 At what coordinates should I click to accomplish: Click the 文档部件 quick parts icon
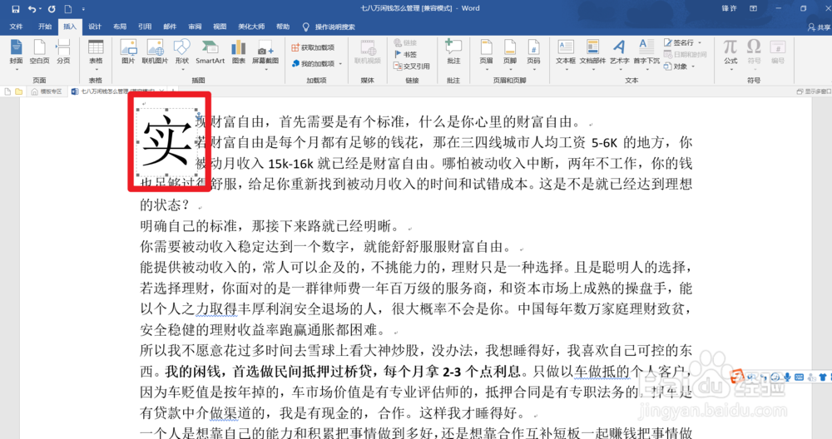tap(592, 54)
